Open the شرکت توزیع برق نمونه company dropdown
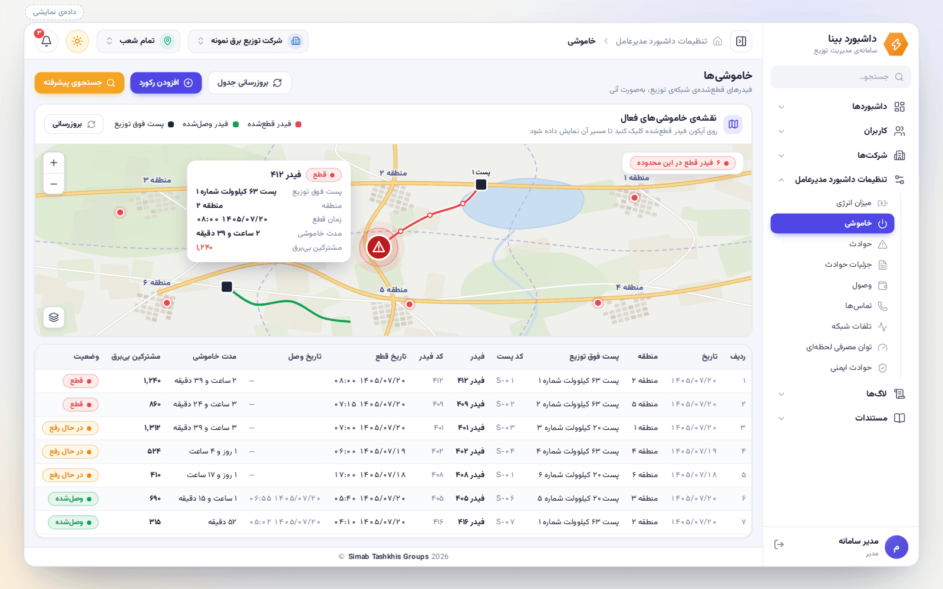943x589 pixels. (x=248, y=41)
